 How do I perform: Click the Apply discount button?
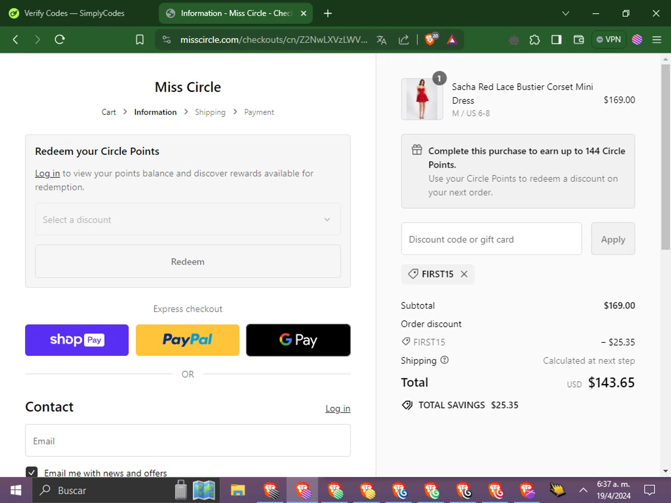click(613, 239)
